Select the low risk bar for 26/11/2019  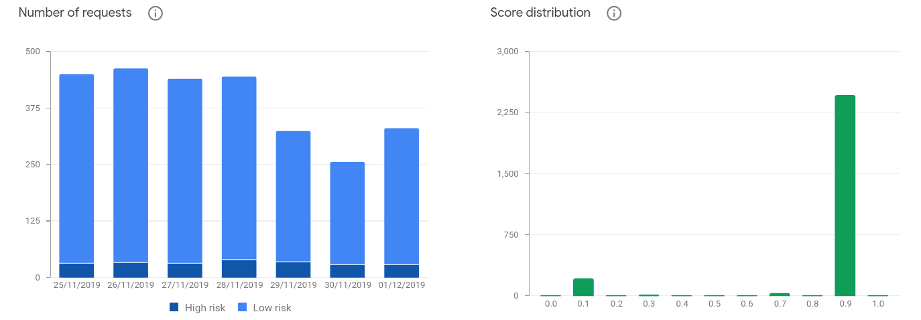click(x=131, y=165)
